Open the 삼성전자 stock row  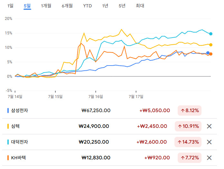20,111
